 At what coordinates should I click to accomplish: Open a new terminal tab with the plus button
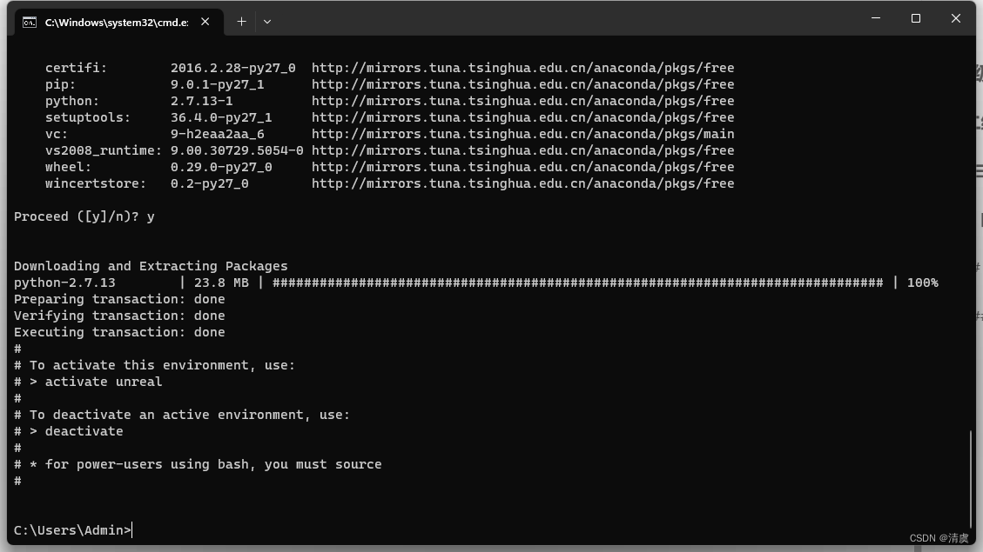(242, 21)
